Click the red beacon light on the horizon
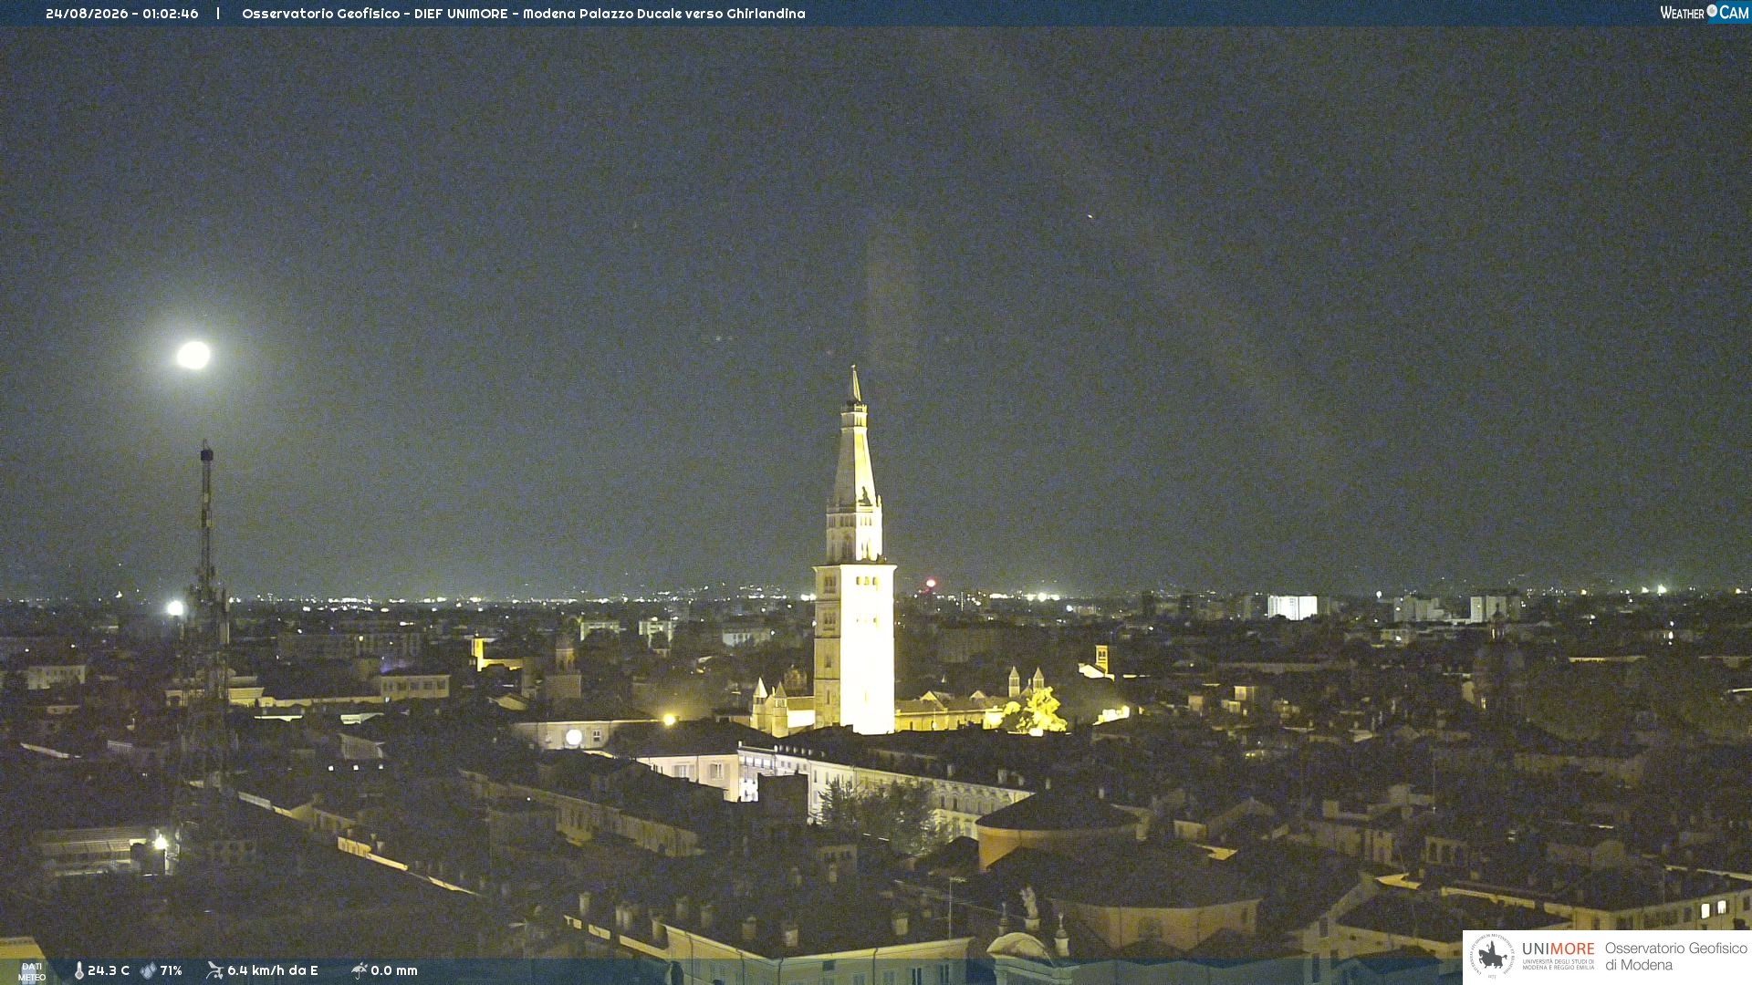This screenshot has height=985, width=1752. click(931, 583)
